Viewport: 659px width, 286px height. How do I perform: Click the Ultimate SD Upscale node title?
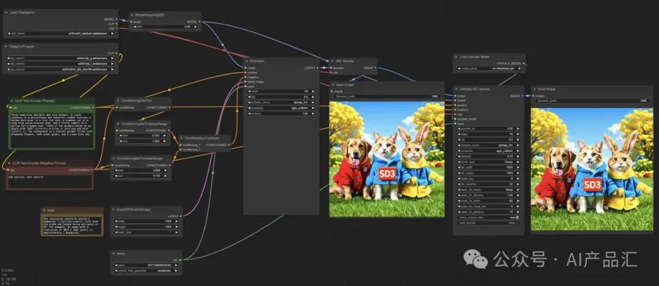point(475,89)
